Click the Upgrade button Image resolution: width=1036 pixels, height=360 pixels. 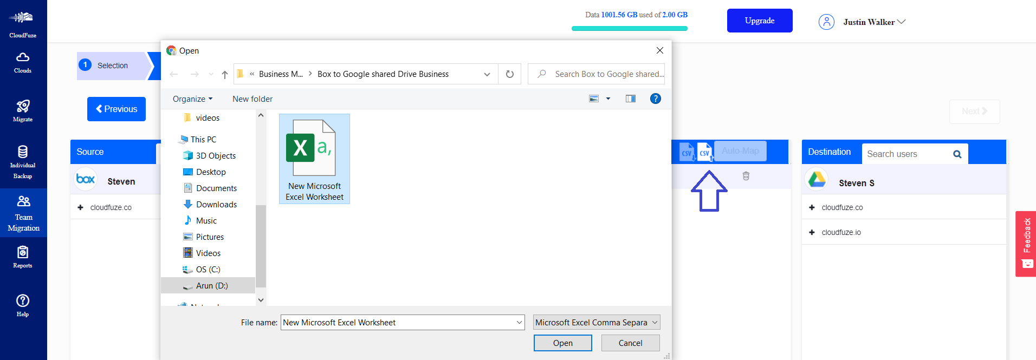pos(760,21)
